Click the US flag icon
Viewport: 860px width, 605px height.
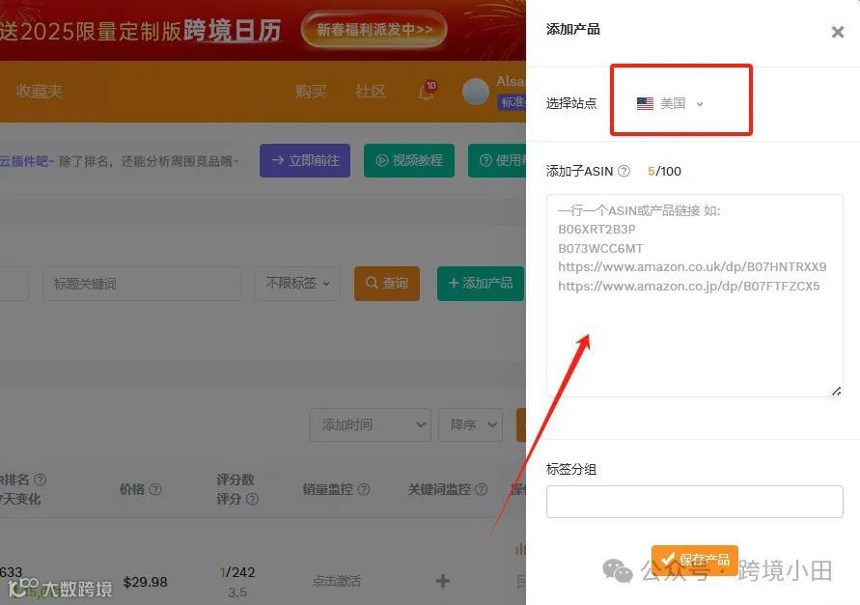click(x=645, y=103)
